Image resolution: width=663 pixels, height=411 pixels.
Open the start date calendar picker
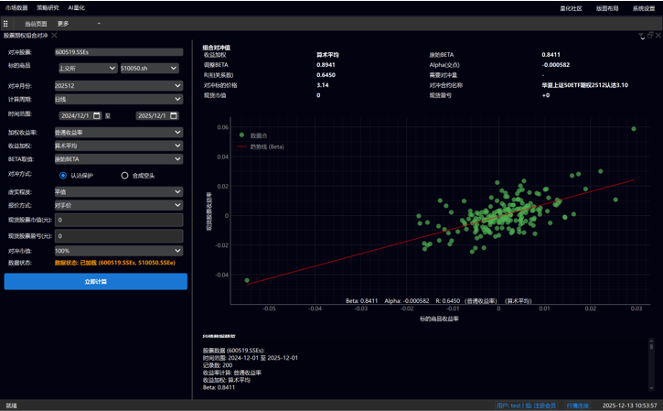[x=97, y=116]
